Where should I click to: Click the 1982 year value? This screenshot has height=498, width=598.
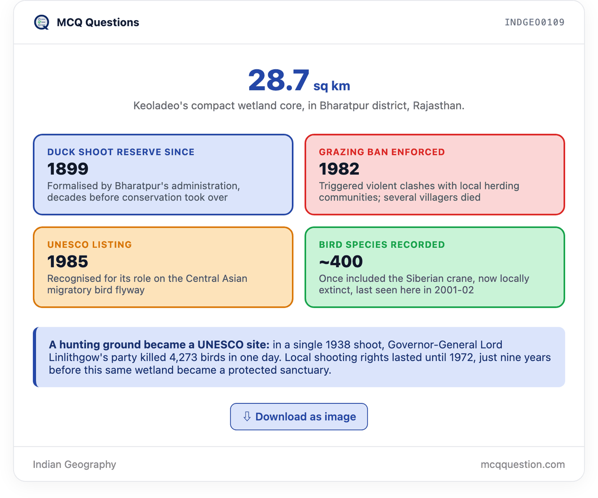[x=339, y=169]
